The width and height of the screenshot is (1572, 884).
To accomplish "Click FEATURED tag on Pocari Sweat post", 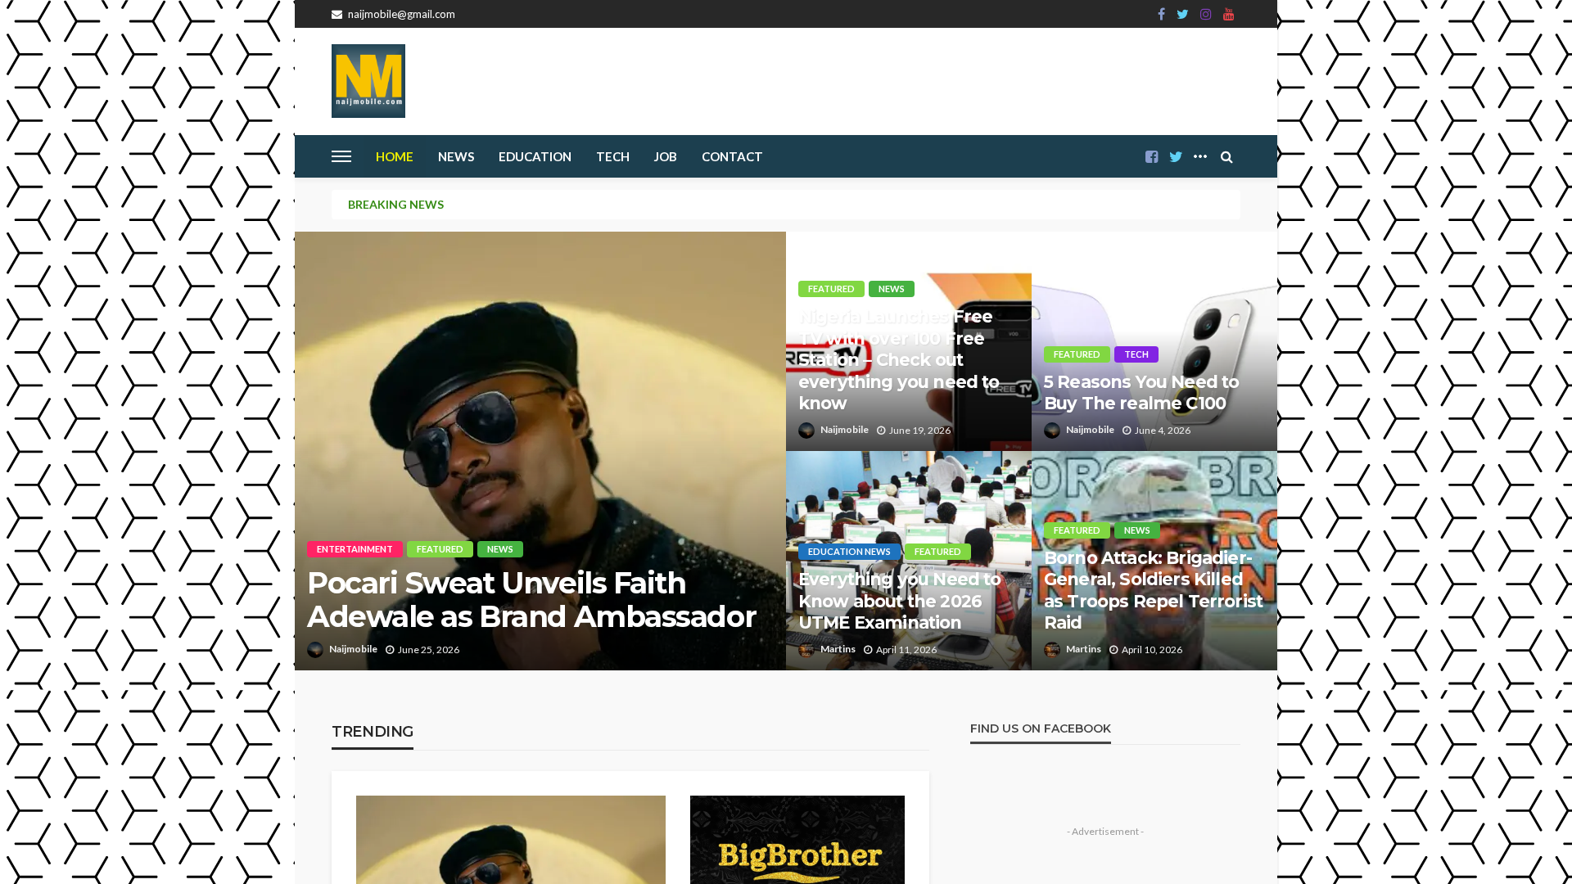I will (440, 549).
